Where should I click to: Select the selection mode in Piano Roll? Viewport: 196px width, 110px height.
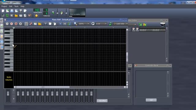pos(35,24)
